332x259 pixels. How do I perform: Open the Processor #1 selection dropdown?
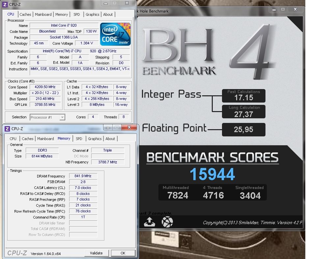tap(47, 117)
